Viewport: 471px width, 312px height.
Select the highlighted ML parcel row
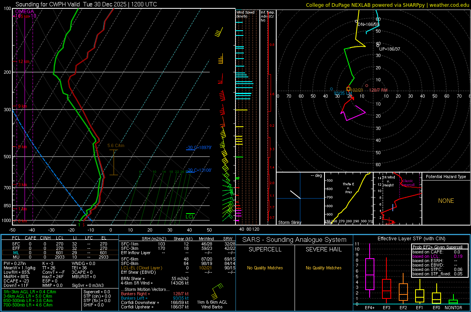pyautogui.click(x=60, y=253)
